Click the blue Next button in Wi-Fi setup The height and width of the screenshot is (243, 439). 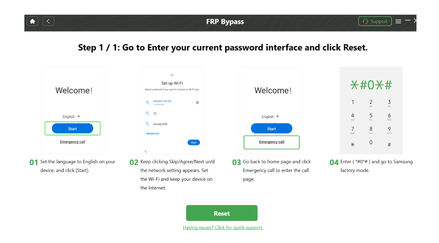pos(194,142)
